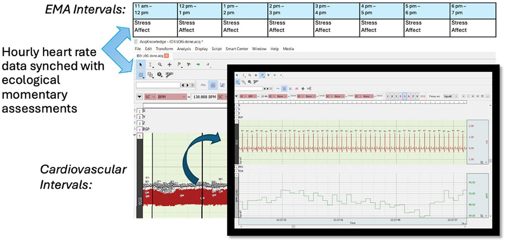
Task: Click the green arrow icon in front inset window
Action: click(275, 75)
